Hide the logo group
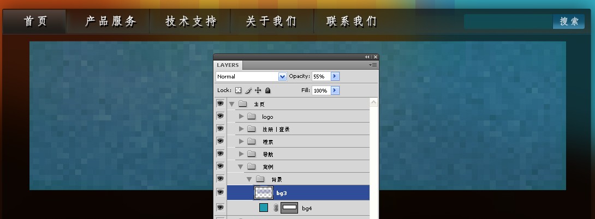 221,116
